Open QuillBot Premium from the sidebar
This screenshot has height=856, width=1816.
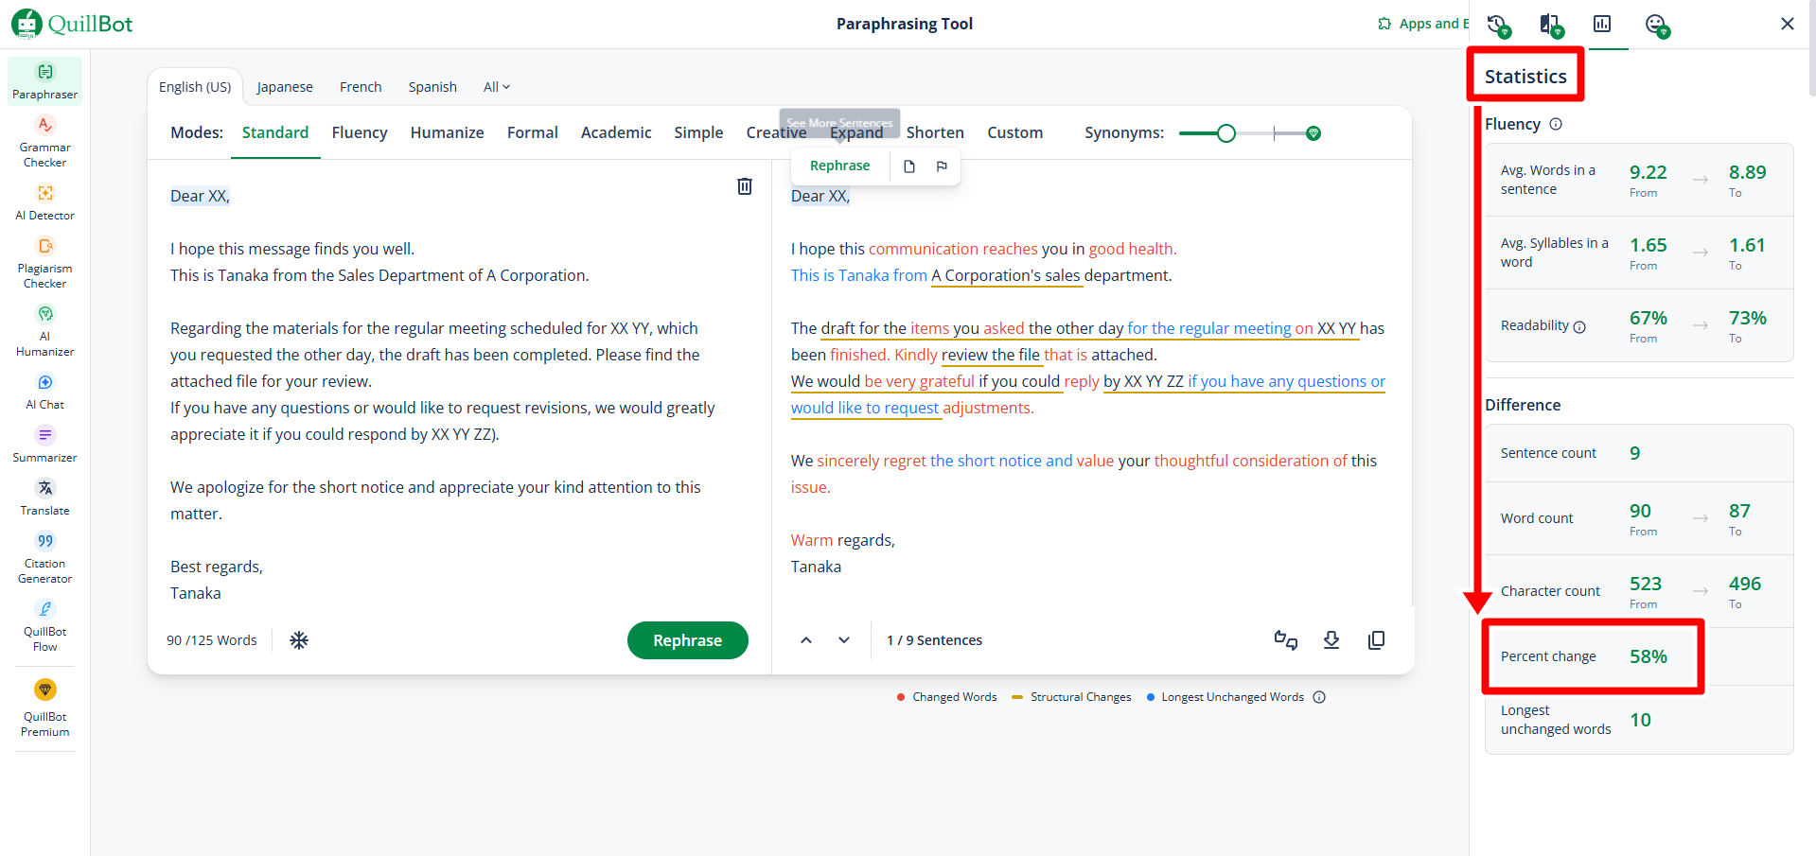coord(44,708)
